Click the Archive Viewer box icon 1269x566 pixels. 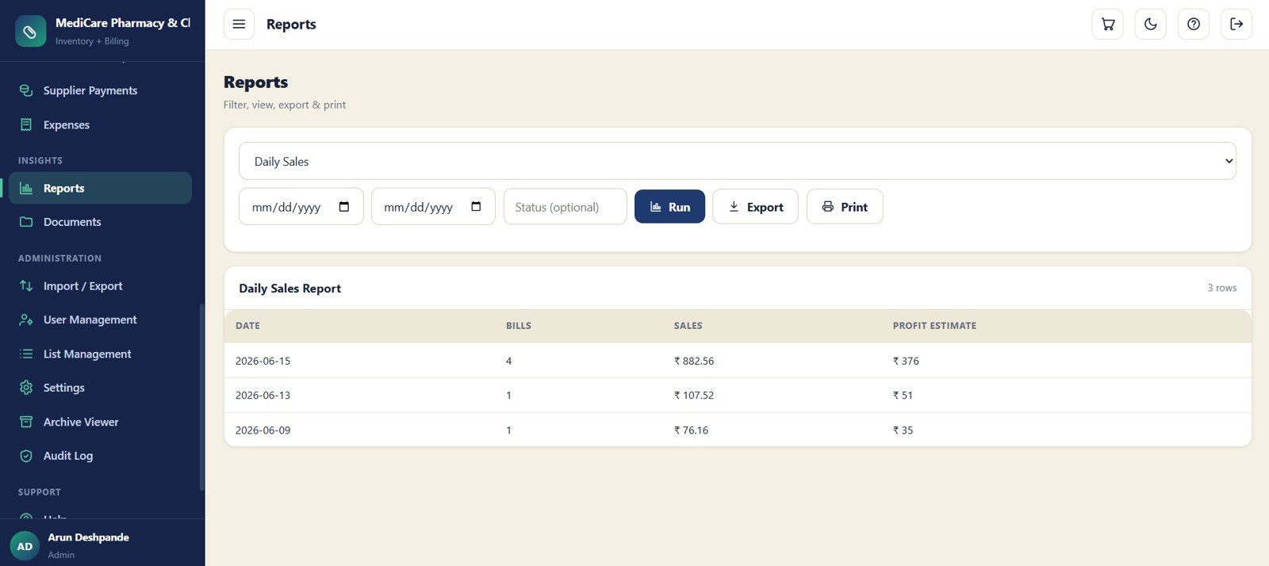pyautogui.click(x=26, y=422)
